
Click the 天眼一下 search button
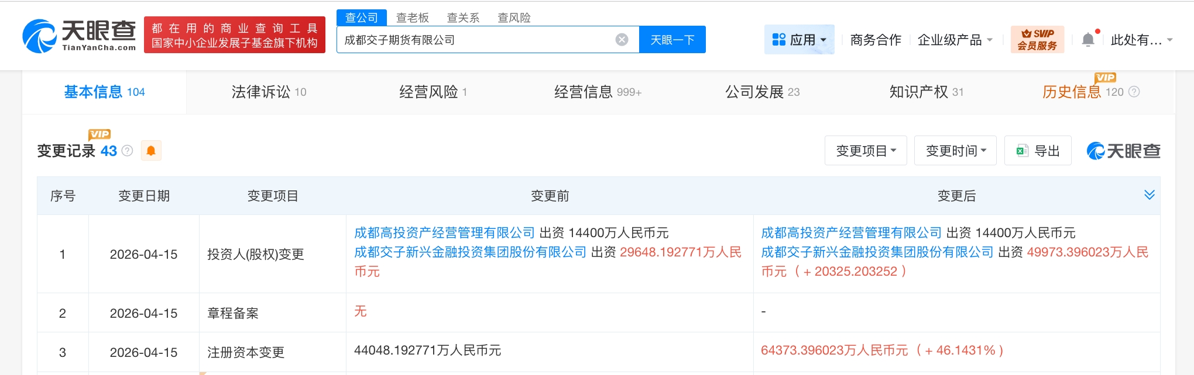click(673, 40)
